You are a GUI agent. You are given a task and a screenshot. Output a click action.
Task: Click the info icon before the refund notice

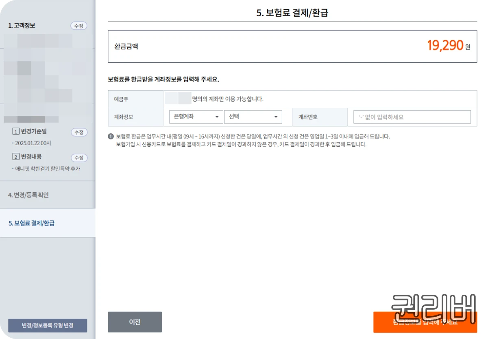pos(110,137)
